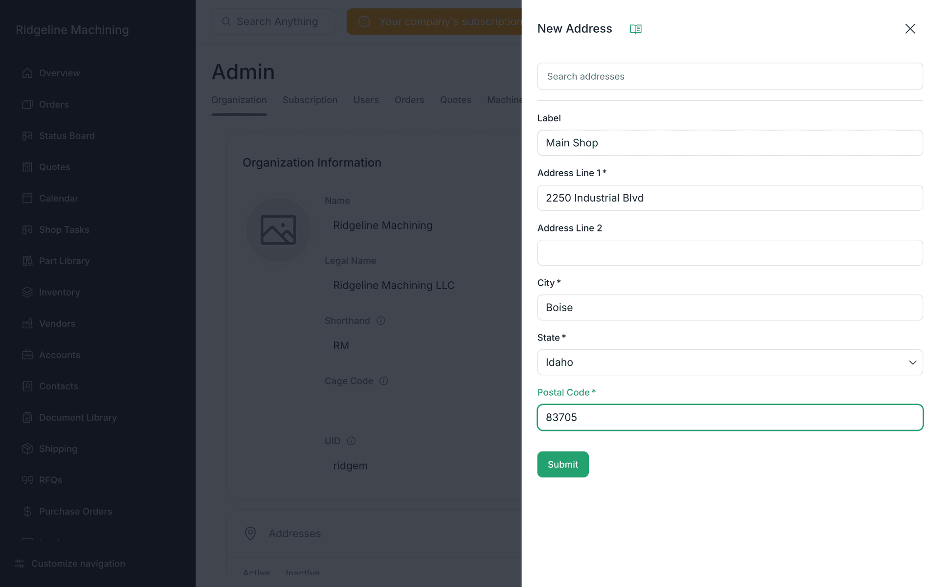939x587 pixels.
Task: Click the Postal Code field
Action: coord(730,417)
